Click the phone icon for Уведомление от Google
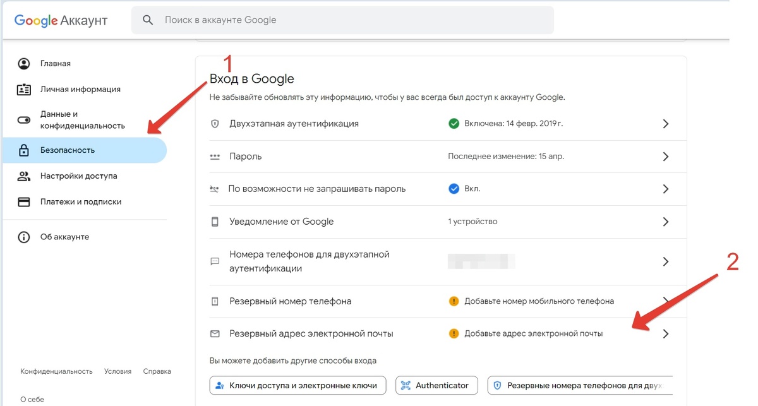 [215, 222]
